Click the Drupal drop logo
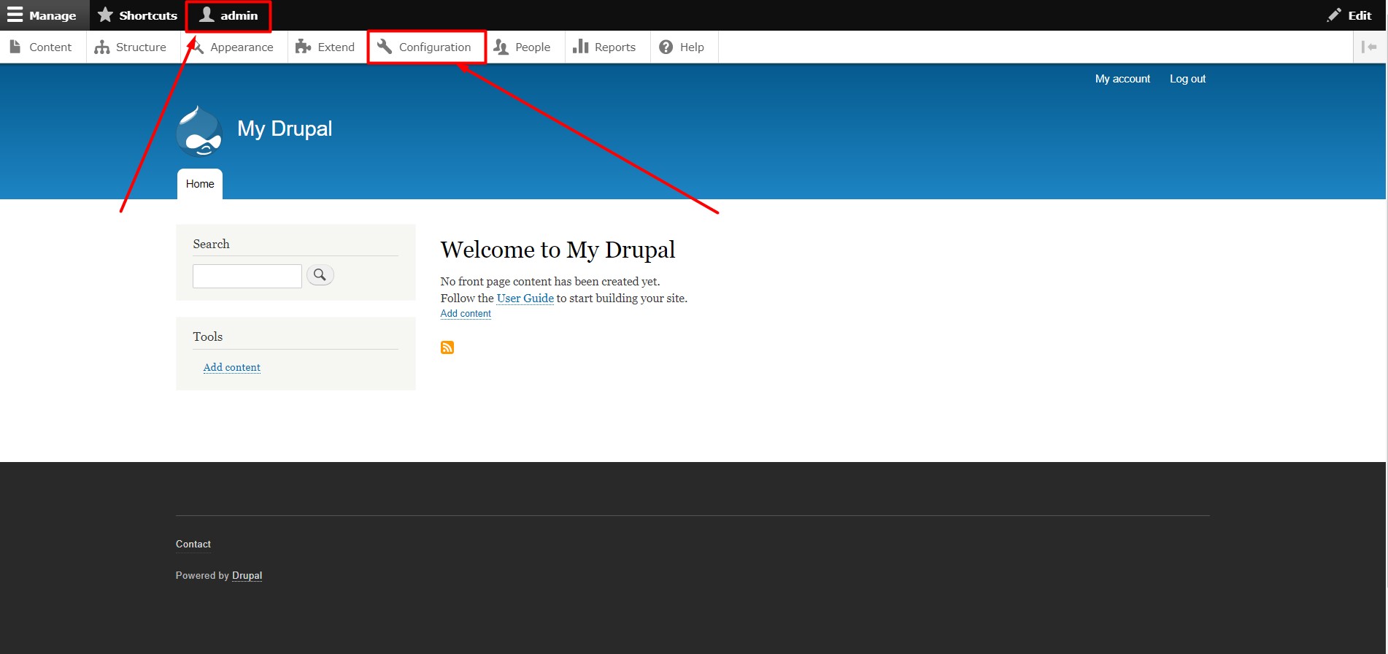The height and width of the screenshot is (654, 1388). (199, 131)
